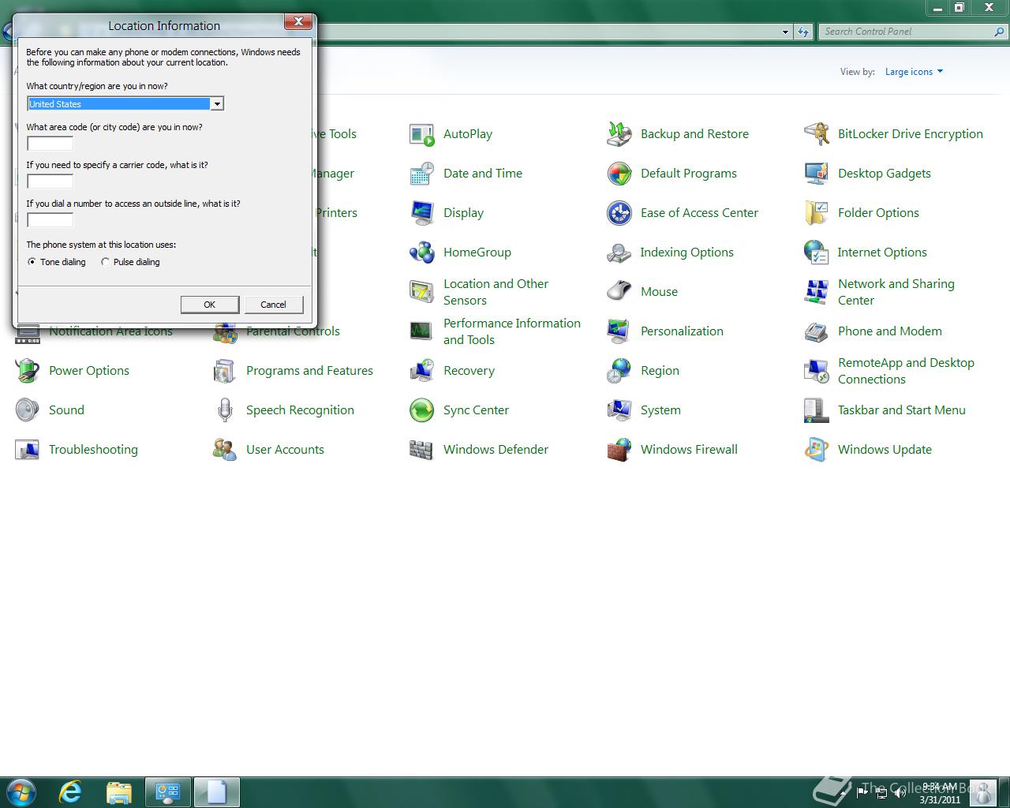Expand the address bar history dropdown arrow
This screenshot has height=808, width=1010.
point(785,32)
